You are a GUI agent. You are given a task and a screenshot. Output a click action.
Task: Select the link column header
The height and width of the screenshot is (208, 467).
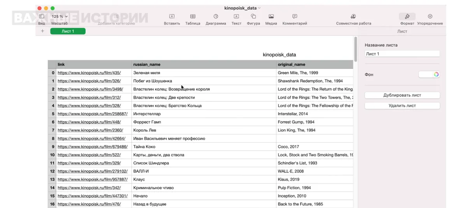(x=94, y=64)
